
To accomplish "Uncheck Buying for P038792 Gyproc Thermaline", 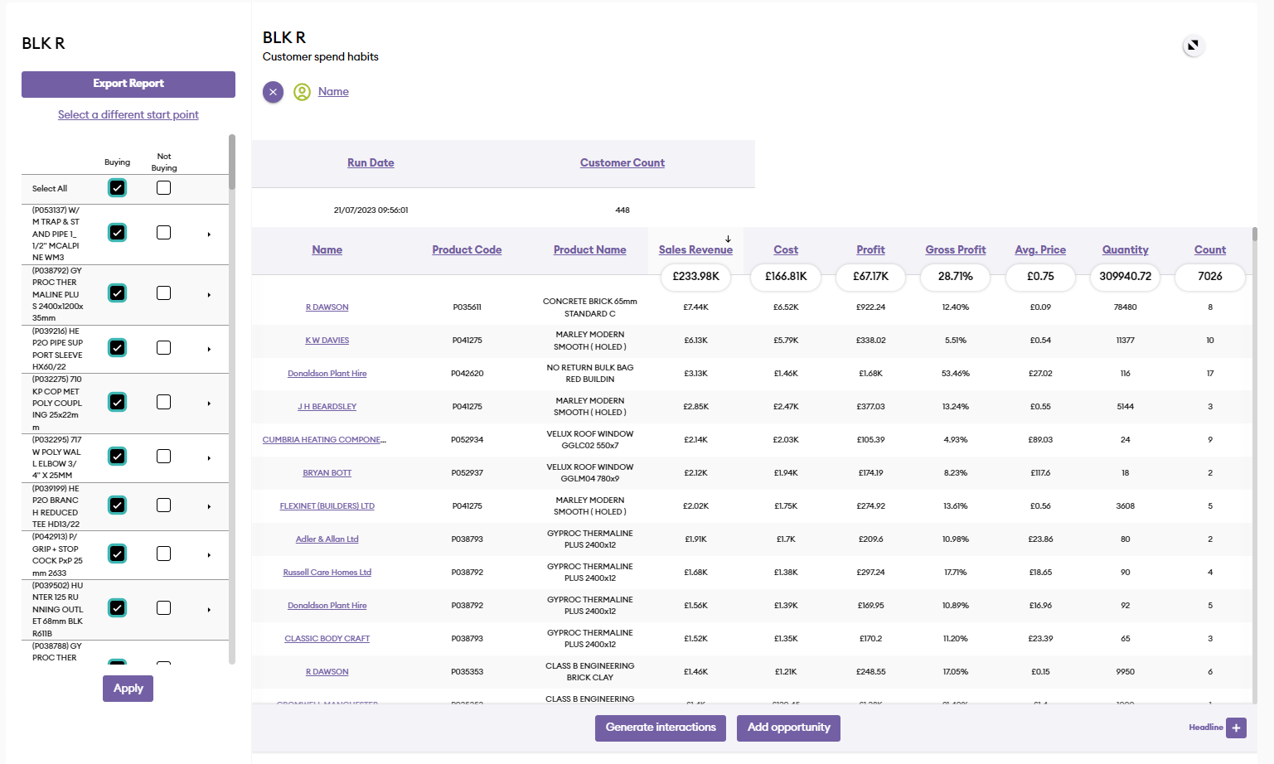I will [118, 293].
